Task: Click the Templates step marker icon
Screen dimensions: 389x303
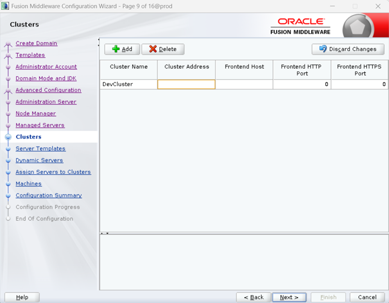Action: [8, 56]
